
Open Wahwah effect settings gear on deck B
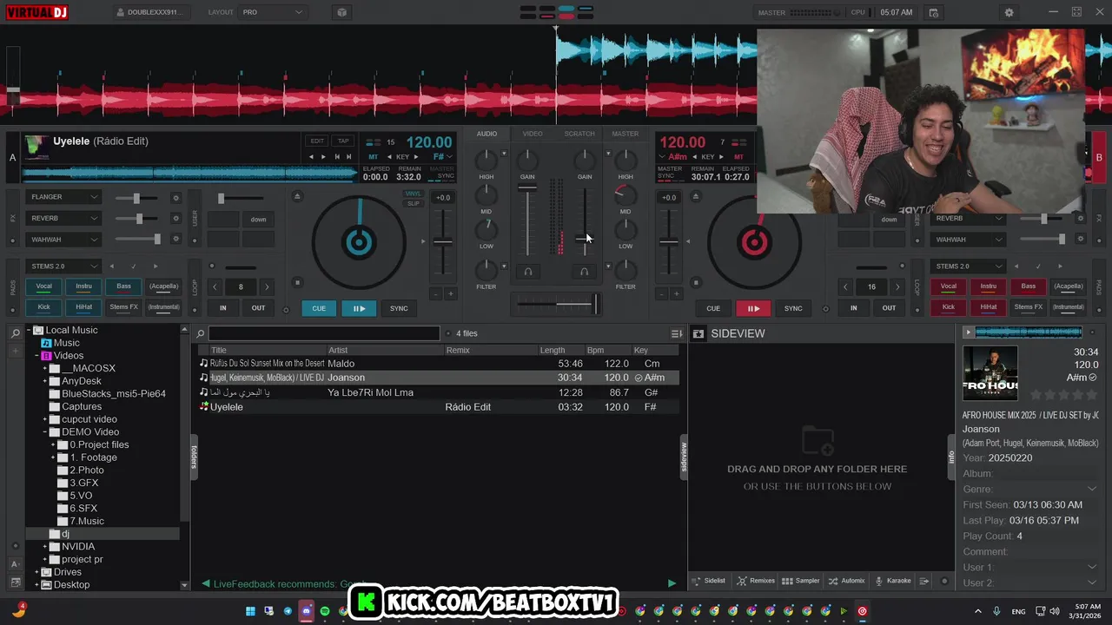1079,240
